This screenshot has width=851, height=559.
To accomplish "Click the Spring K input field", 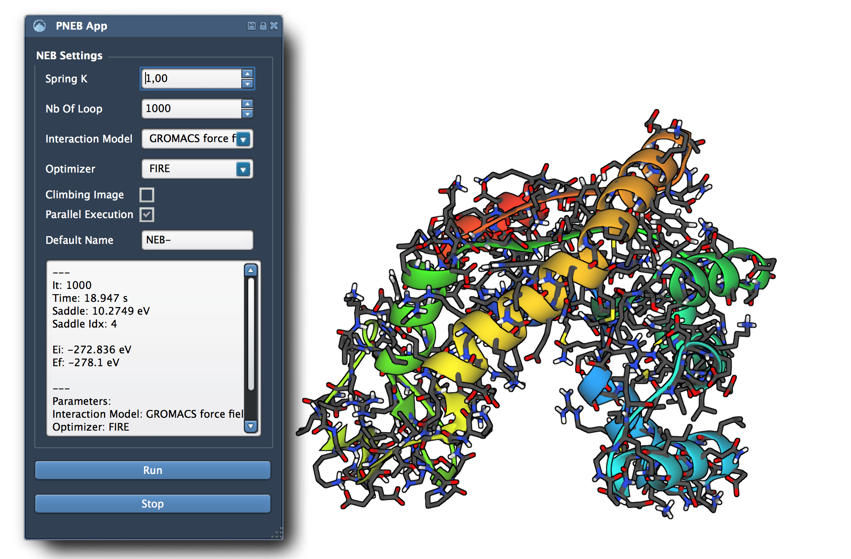I will [x=191, y=79].
